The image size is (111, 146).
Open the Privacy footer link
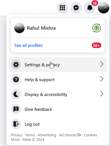[x=17, y=135]
